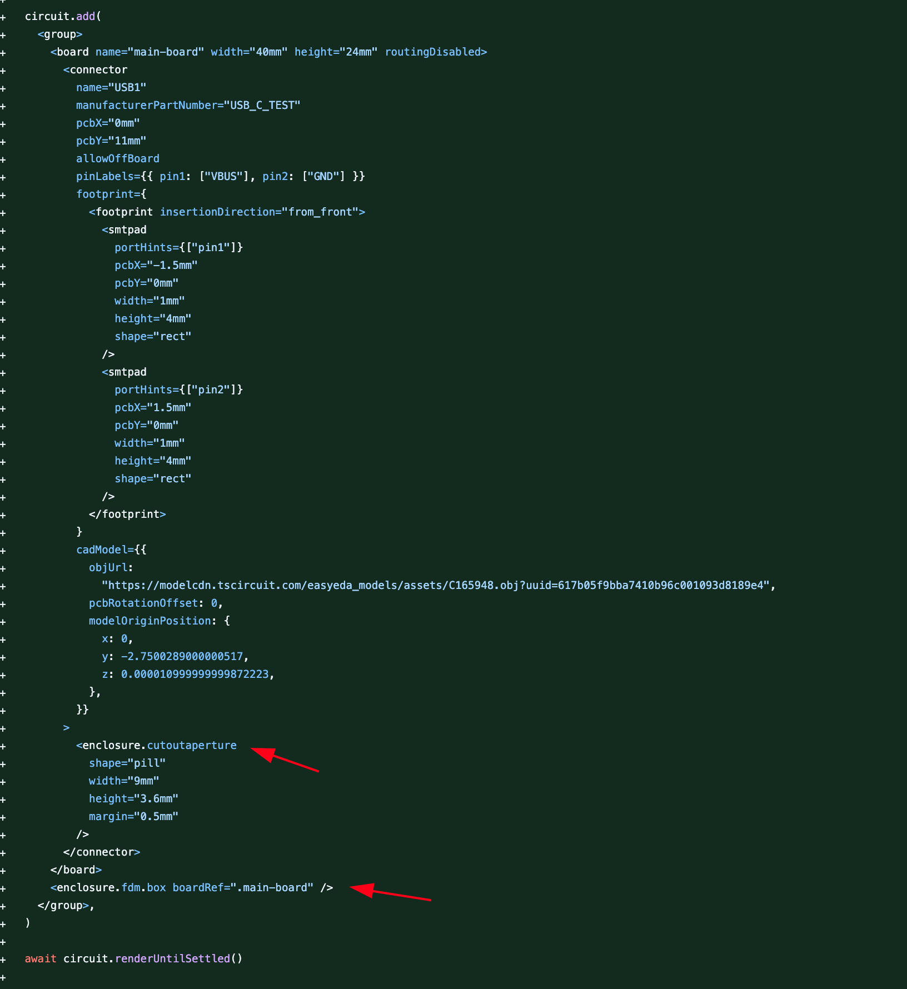The height and width of the screenshot is (989, 907).
Task: Click the await circuit.renderUntilSettled() line
Action: click(x=133, y=958)
